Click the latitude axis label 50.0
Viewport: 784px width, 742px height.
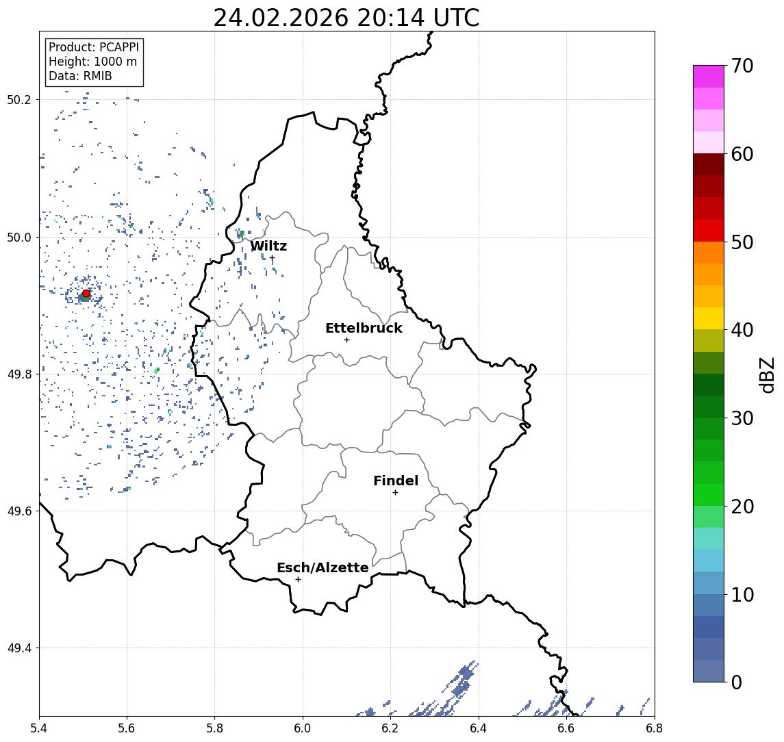tap(19, 237)
